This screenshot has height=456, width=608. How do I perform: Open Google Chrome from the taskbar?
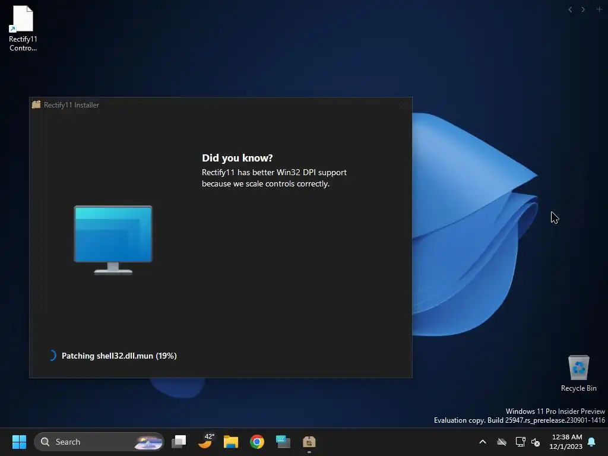pyautogui.click(x=256, y=442)
